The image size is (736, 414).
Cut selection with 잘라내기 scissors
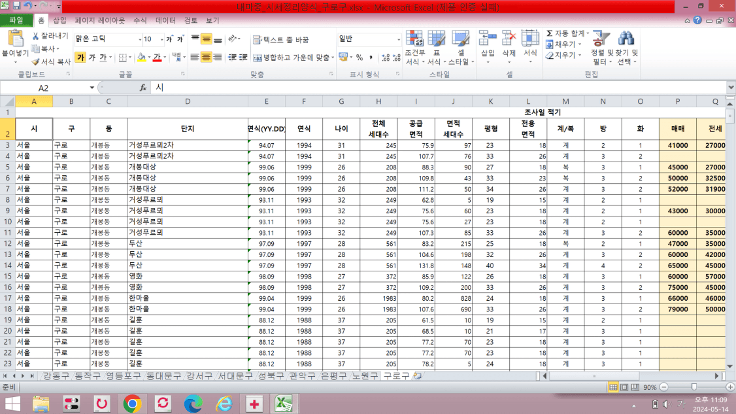click(50, 36)
